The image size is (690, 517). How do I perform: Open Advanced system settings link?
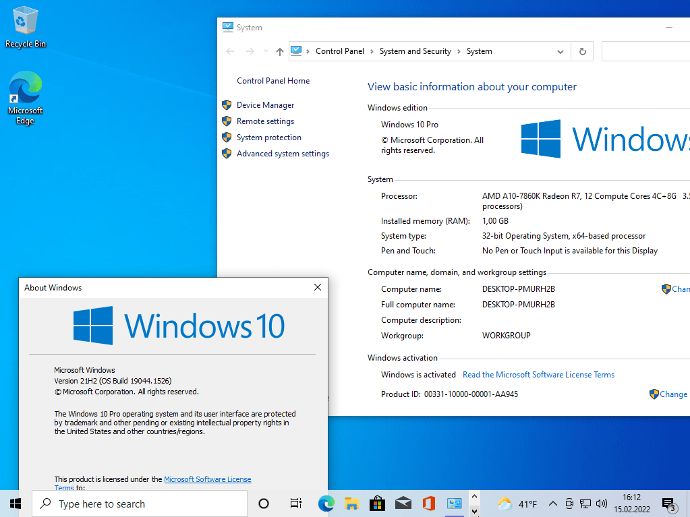(x=283, y=154)
